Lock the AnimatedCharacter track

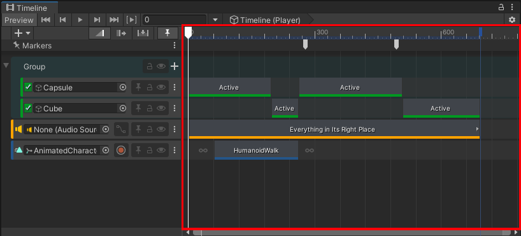(x=150, y=150)
